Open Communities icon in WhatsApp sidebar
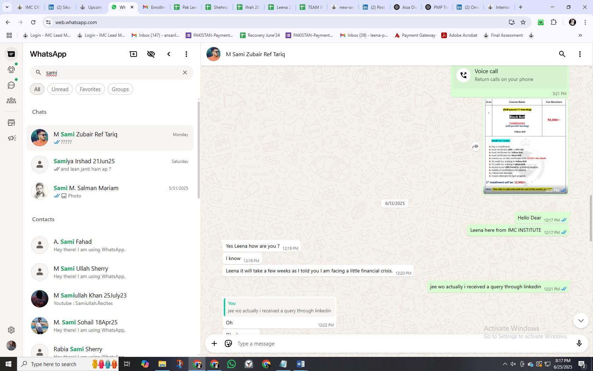This screenshot has height=371, width=593. click(x=11, y=101)
